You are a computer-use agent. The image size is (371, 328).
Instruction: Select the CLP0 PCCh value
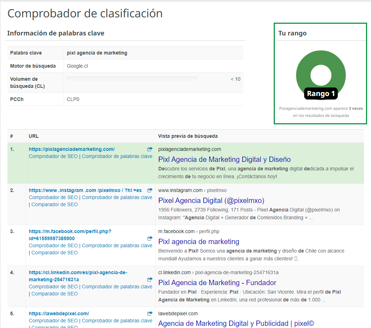pos(73,99)
